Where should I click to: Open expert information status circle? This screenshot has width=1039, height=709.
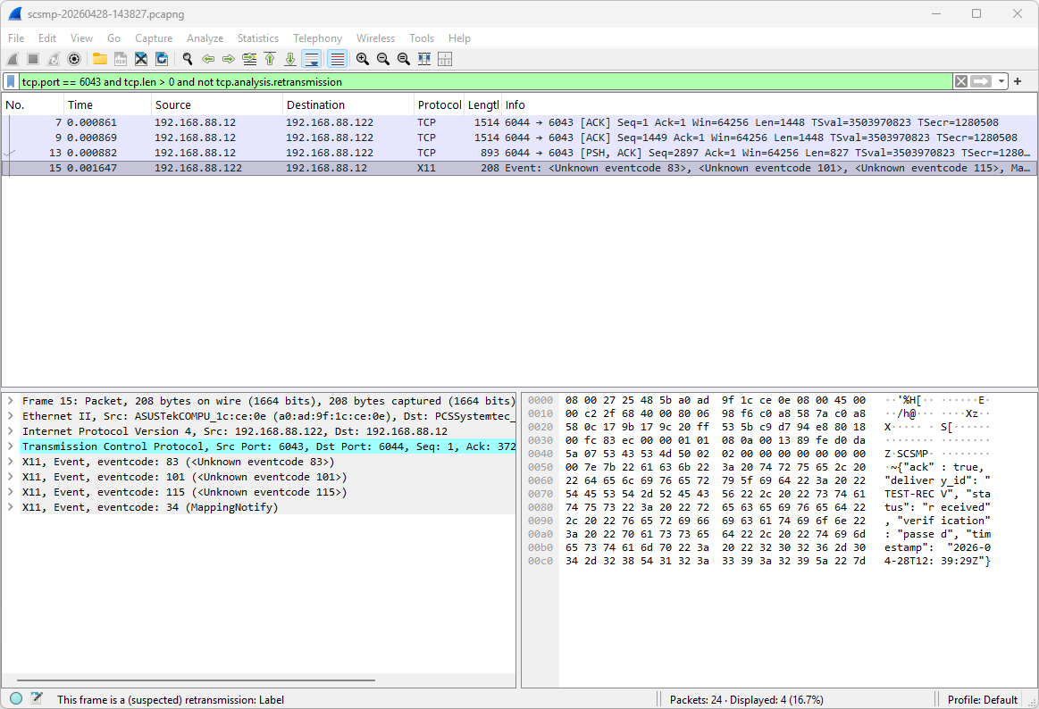click(17, 698)
